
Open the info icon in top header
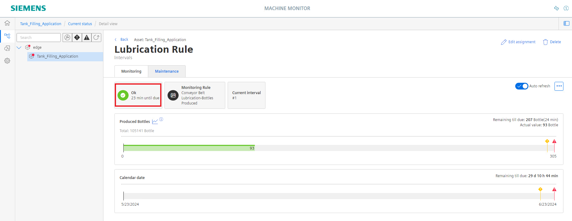coord(566,8)
